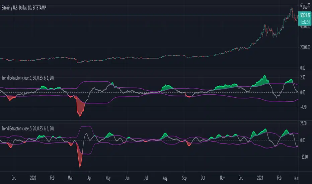Select the current price label 50625.87
Image resolution: width=312 pixels, height=184 pixels.
305,15
